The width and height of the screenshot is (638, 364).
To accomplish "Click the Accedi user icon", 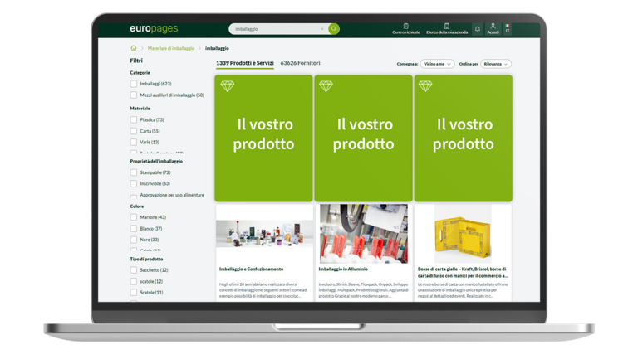I will [x=493, y=29].
